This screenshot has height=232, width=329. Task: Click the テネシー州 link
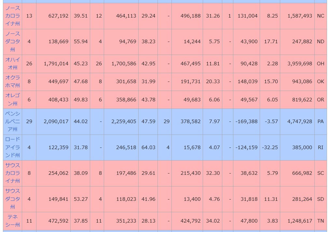click(13, 221)
